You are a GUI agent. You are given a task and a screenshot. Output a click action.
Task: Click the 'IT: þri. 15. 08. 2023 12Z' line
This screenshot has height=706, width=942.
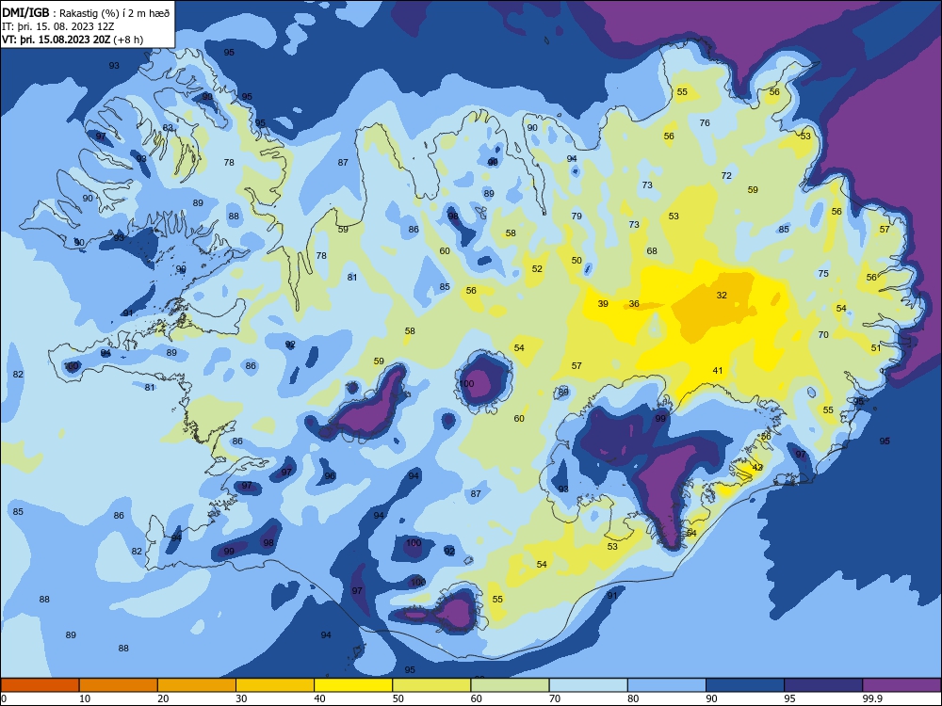point(57,26)
